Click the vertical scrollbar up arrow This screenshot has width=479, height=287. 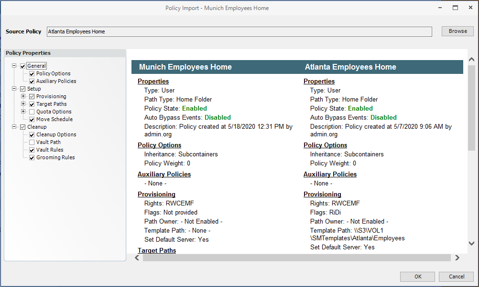pos(471,59)
